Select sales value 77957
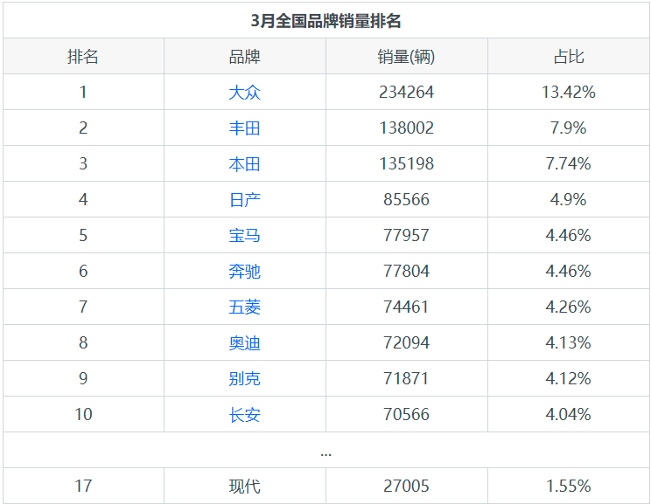 pos(407,236)
